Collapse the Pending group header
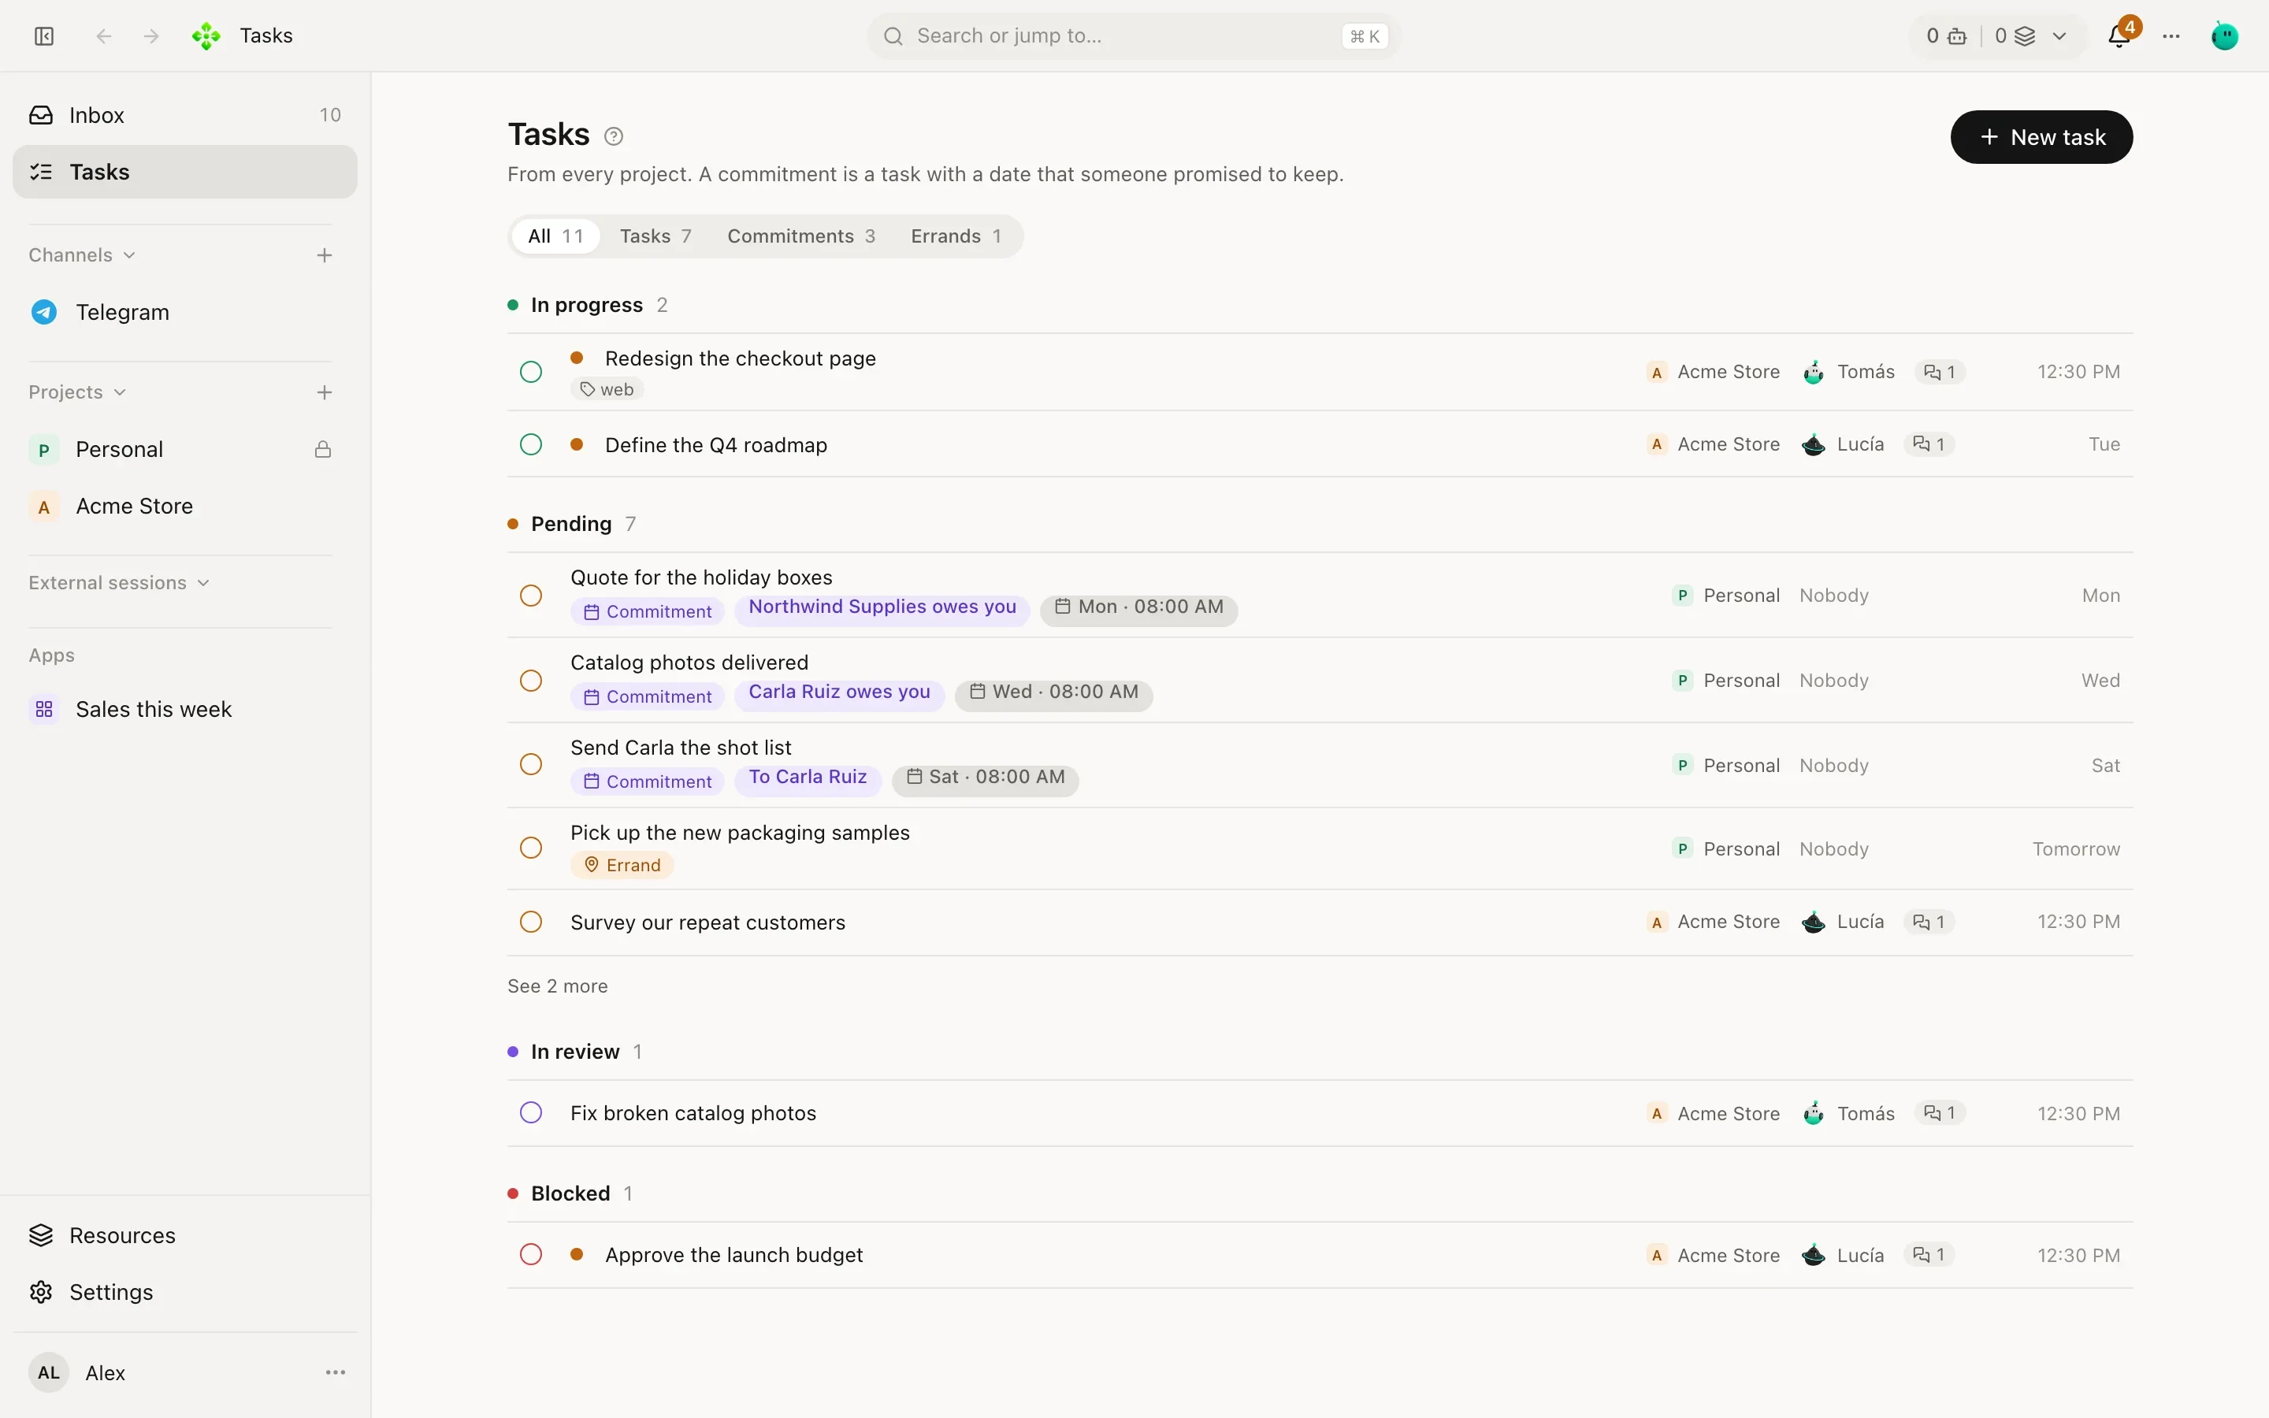 [572, 523]
